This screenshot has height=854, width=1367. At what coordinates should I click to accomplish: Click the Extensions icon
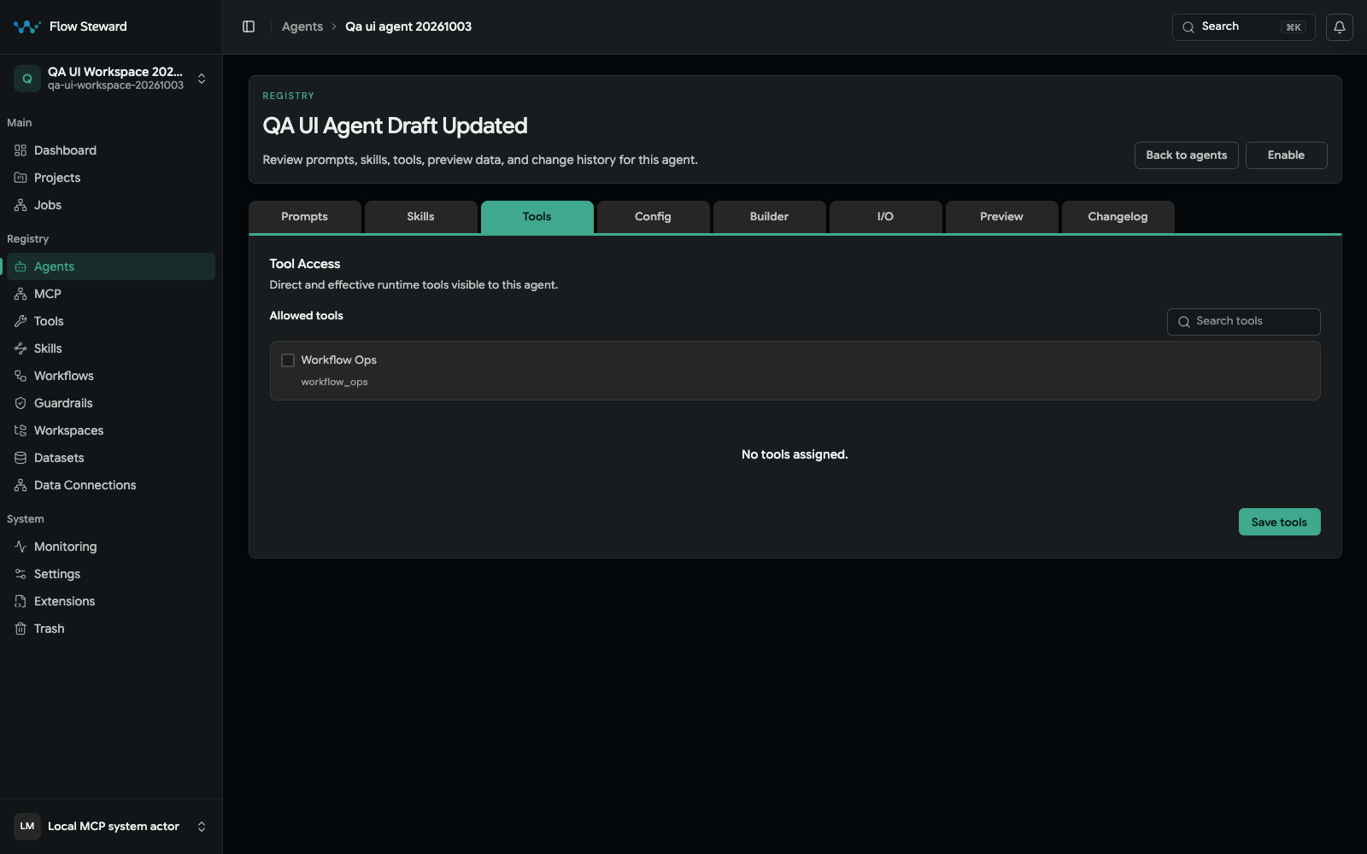point(21,601)
